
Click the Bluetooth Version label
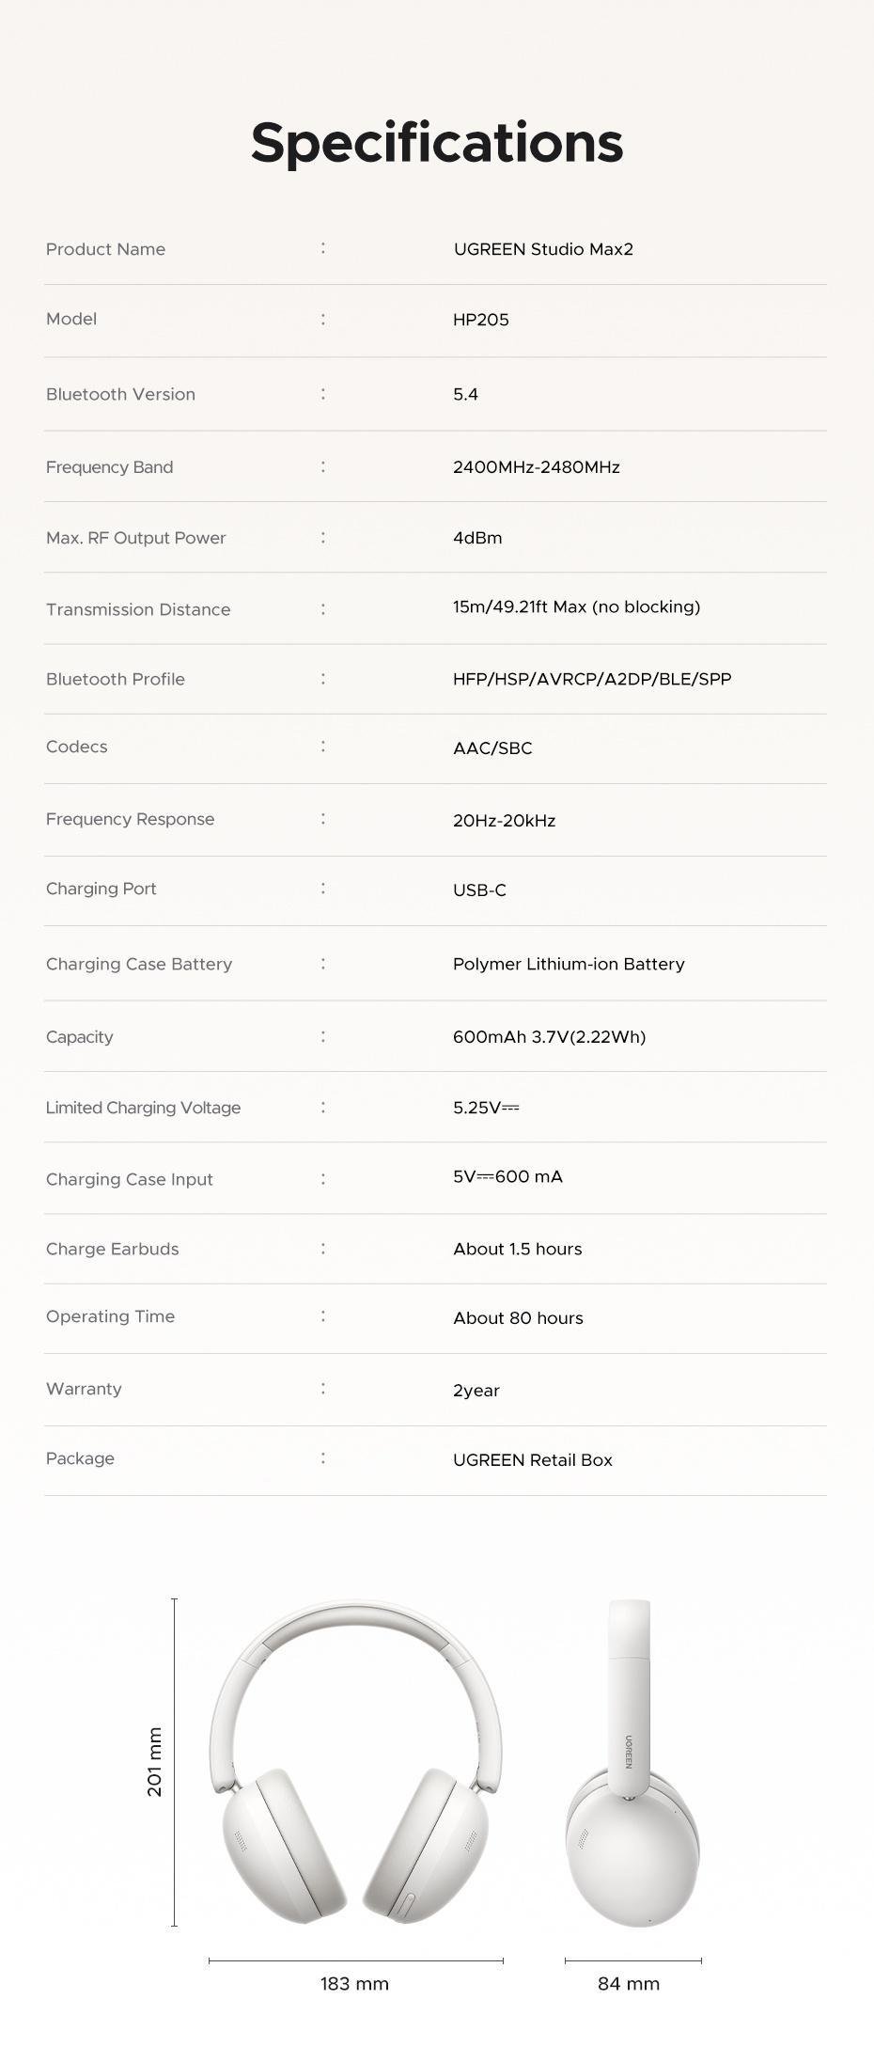(x=120, y=394)
